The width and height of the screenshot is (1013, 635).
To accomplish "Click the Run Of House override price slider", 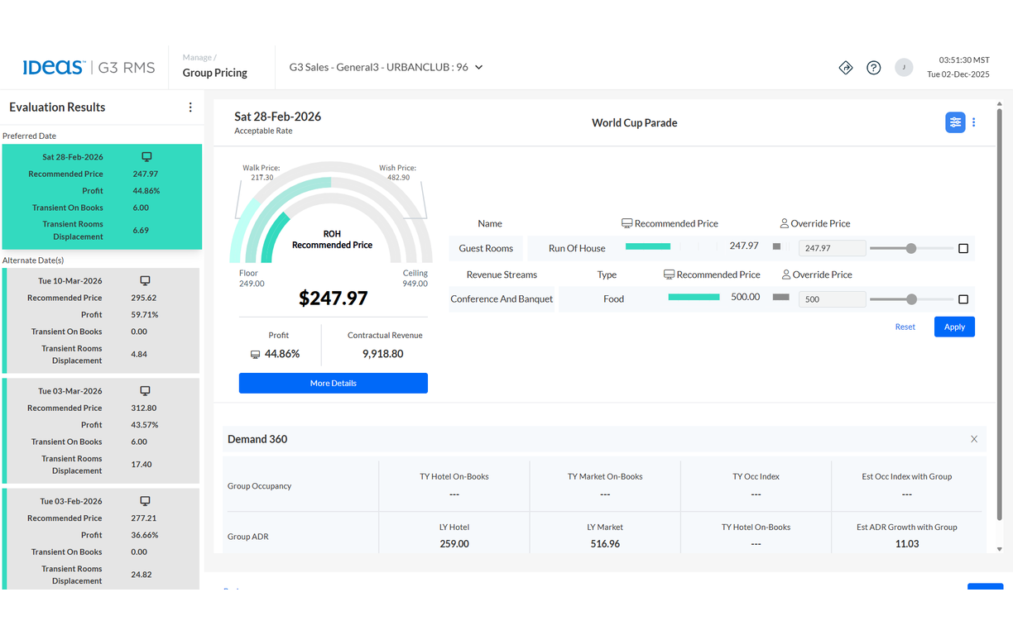I will coord(910,248).
